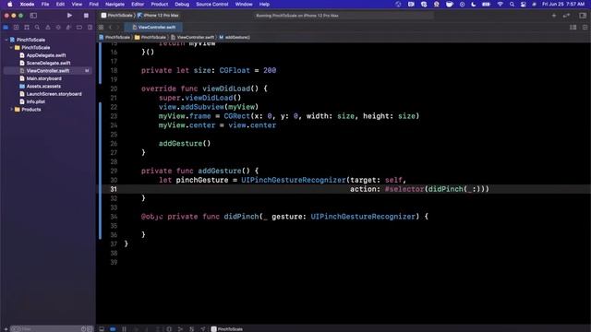Click ViewController.swift breadcrumb in jump bar
This screenshot has height=332, width=591.
point(193,37)
